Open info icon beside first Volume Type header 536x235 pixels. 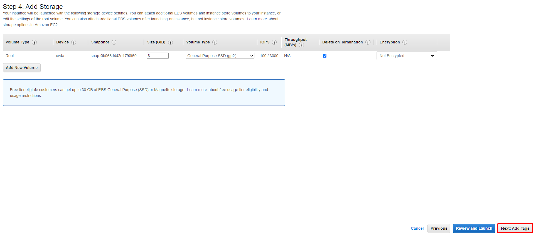point(34,42)
